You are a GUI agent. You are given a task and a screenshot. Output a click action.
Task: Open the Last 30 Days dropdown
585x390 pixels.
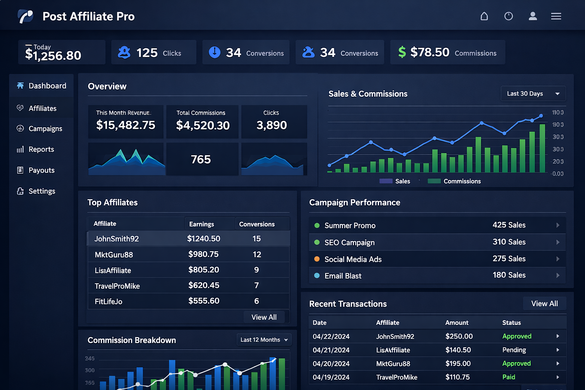533,93
